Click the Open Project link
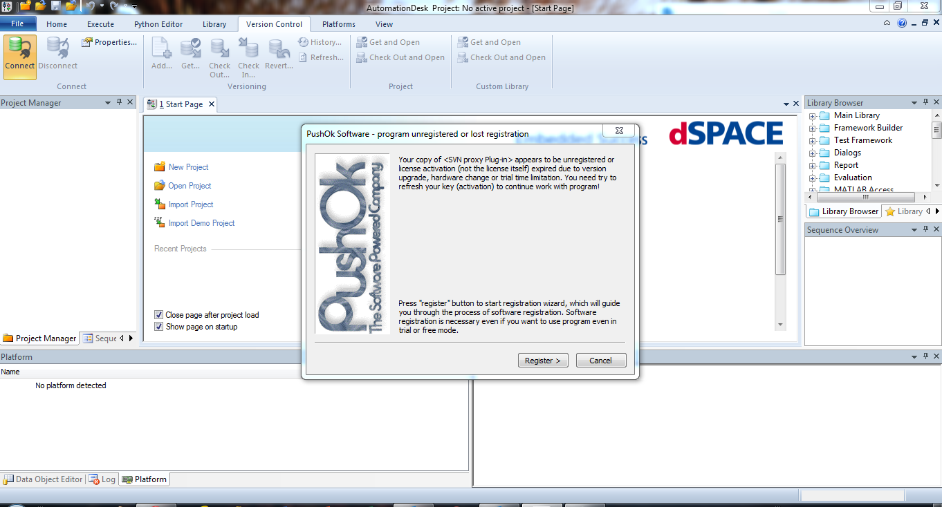The width and height of the screenshot is (942, 507). 190,186
